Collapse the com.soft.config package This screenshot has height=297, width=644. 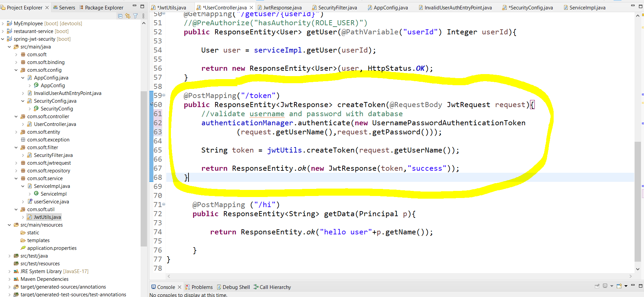click(x=16, y=70)
